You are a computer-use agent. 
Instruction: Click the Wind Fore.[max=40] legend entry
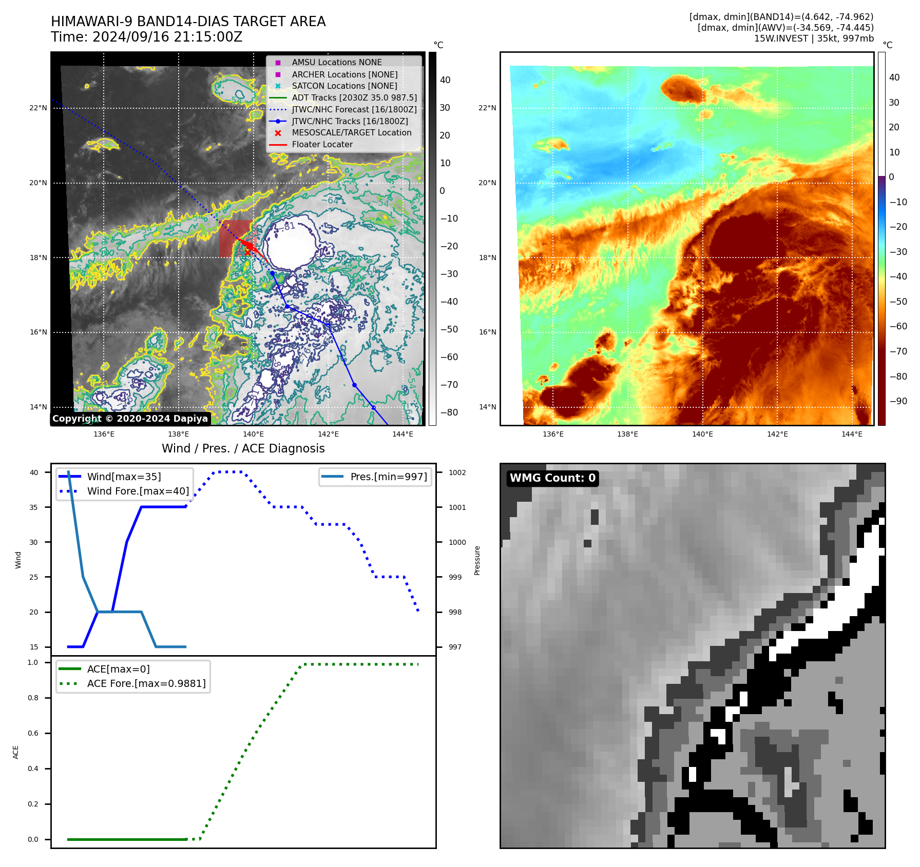coord(138,491)
